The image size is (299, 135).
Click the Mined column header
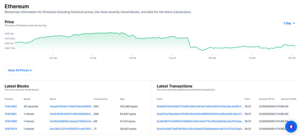pyautogui.click(x=27, y=99)
